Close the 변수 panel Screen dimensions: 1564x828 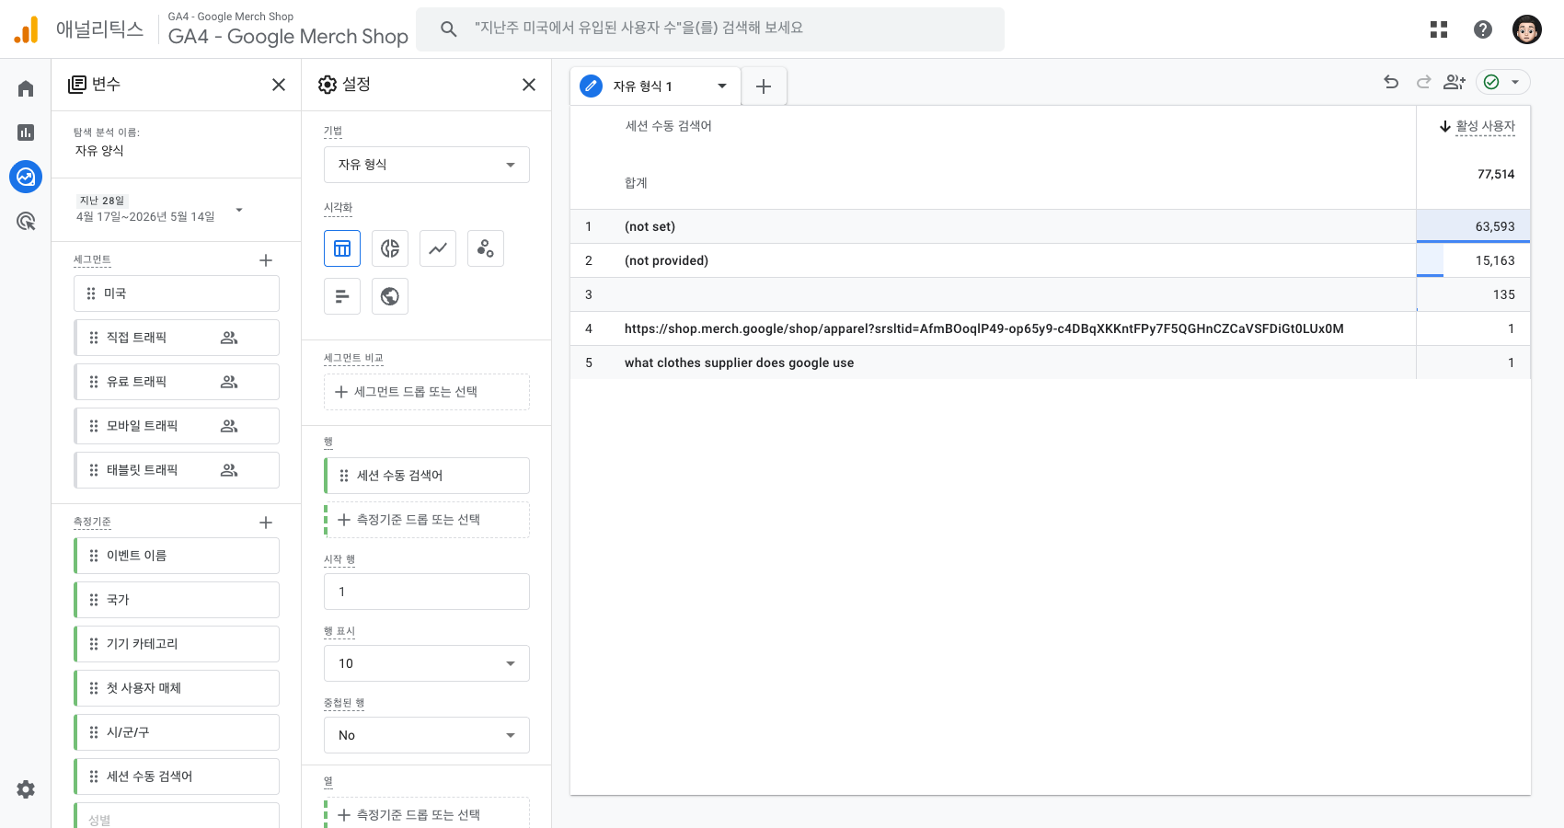[279, 85]
